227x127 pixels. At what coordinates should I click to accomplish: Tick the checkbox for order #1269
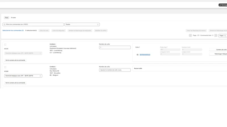[x=5, y=67]
